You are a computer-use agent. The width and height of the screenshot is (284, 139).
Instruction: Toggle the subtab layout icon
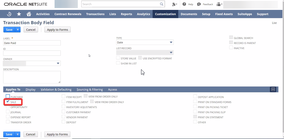tap(273, 89)
